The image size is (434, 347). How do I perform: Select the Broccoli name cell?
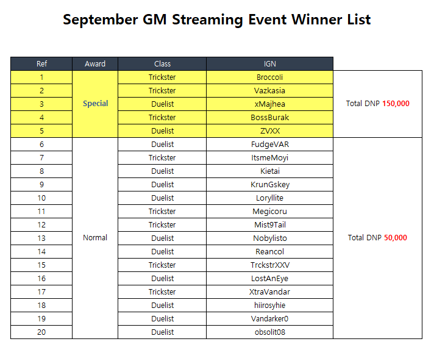click(269, 77)
